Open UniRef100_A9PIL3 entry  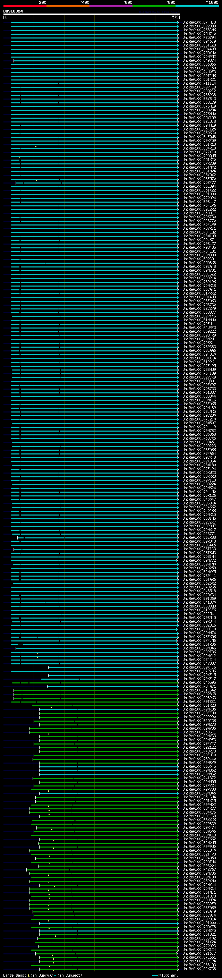[x=199, y=481]
